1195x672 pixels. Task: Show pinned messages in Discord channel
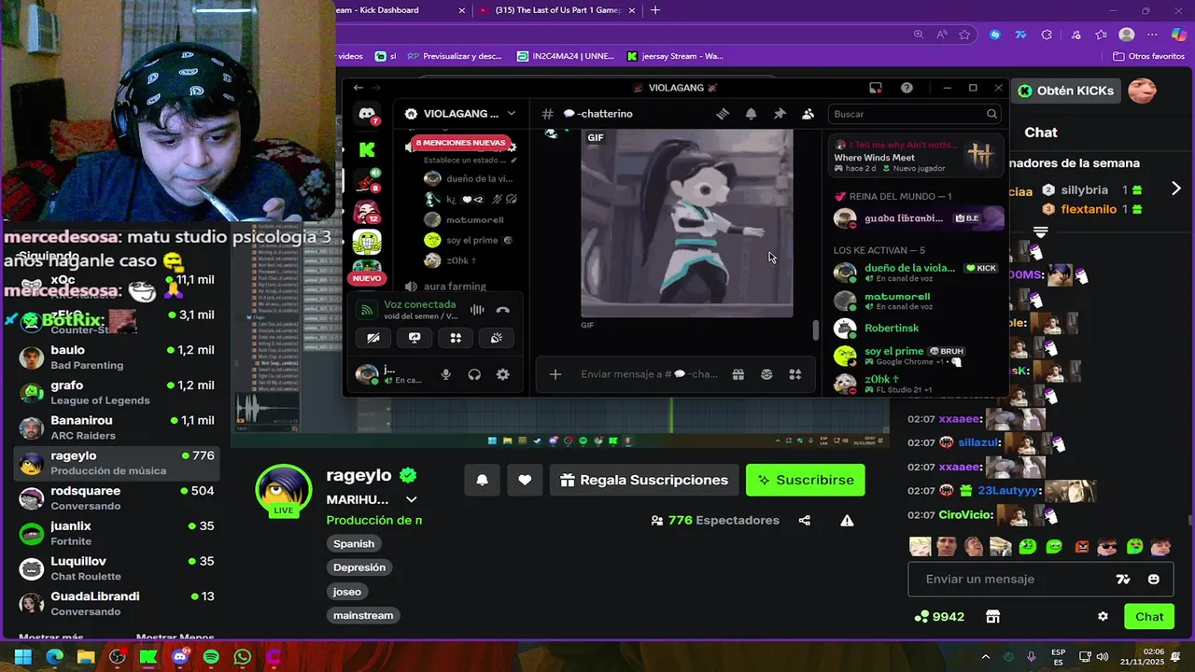(x=780, y=114)
